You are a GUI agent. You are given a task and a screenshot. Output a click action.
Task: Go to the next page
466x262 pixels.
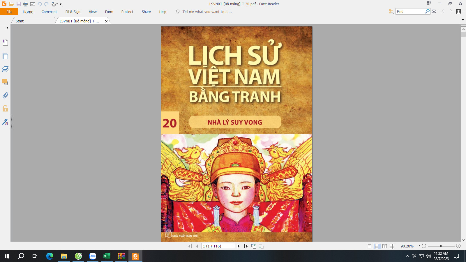(239, 246)
